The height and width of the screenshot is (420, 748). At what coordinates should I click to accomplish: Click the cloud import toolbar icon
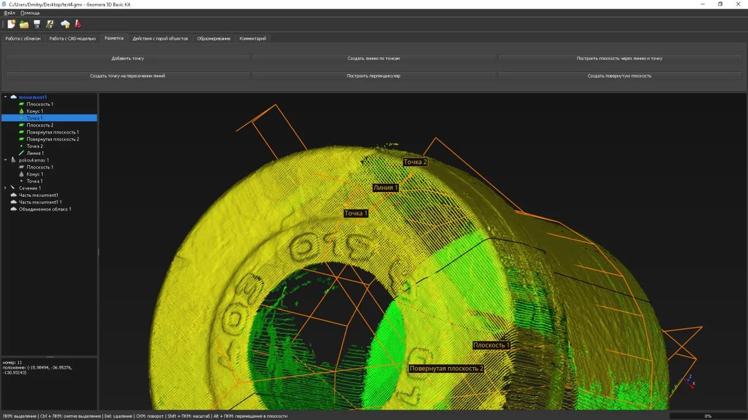pyautogui.click(x=65, y=24)
